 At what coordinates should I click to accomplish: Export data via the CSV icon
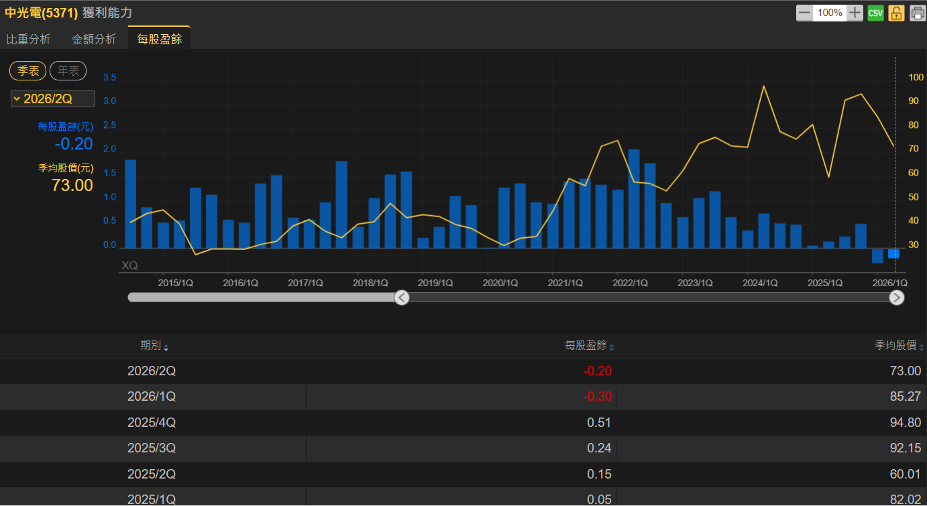click(x=875, y=13)
